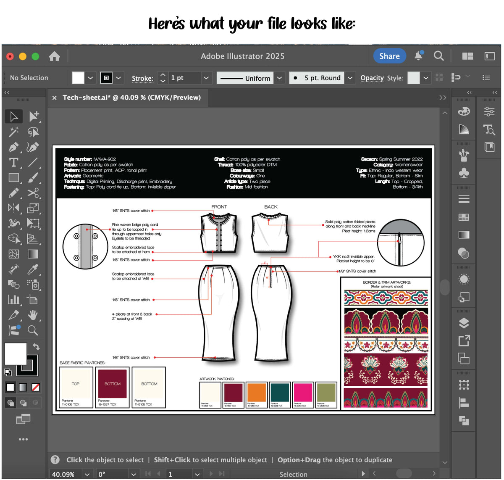The image size is (504, 480).
Task: Enable Draw Behind mode
Action: click(23, 403)
